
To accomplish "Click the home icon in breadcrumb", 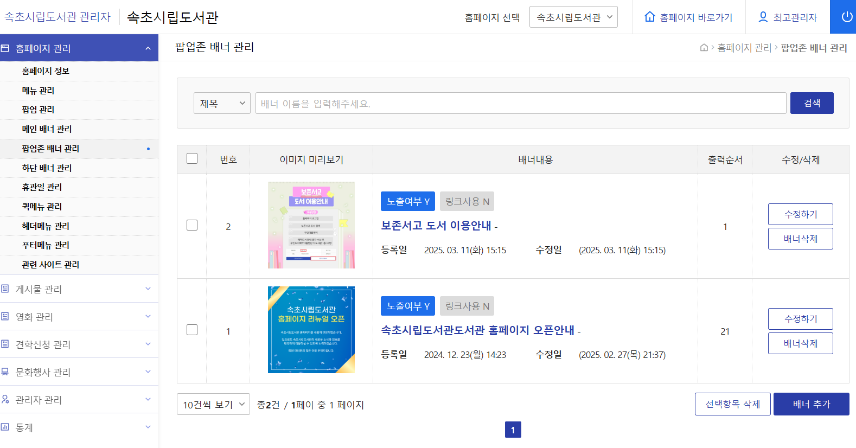I will 704,48.
